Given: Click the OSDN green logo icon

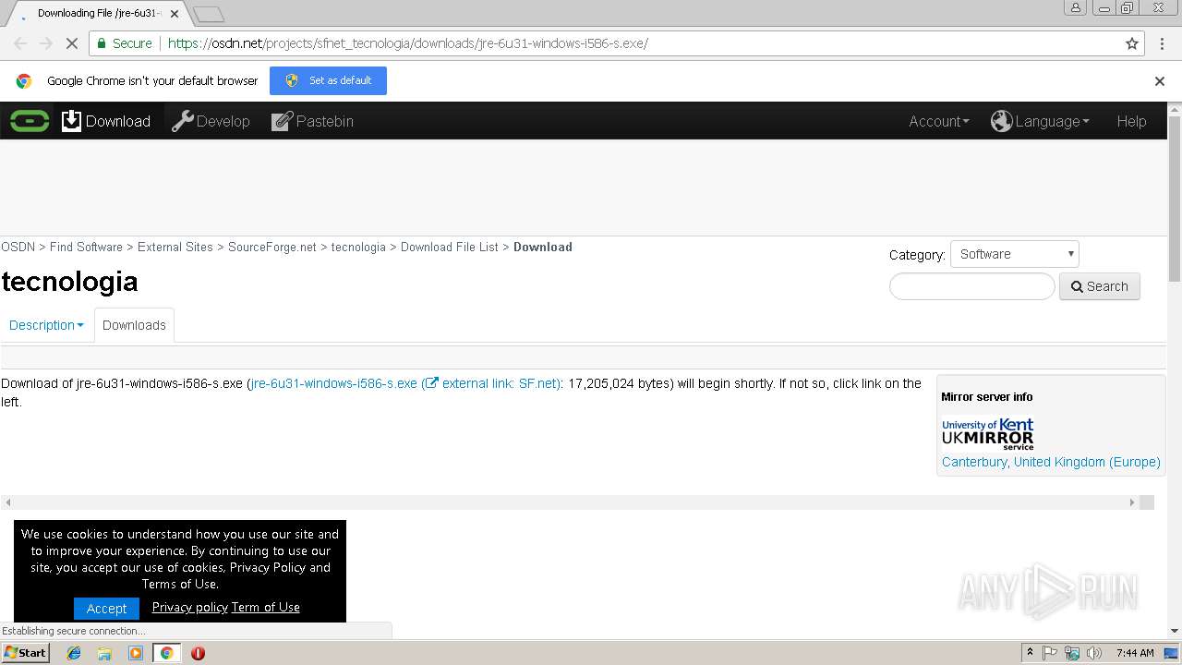Looking at the screenshot, I should click(30, 121).
